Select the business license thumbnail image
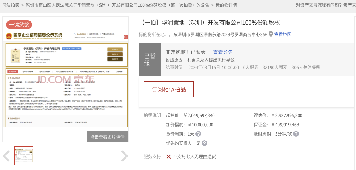This screenshot has width=356, height=170. pos(24,156)
